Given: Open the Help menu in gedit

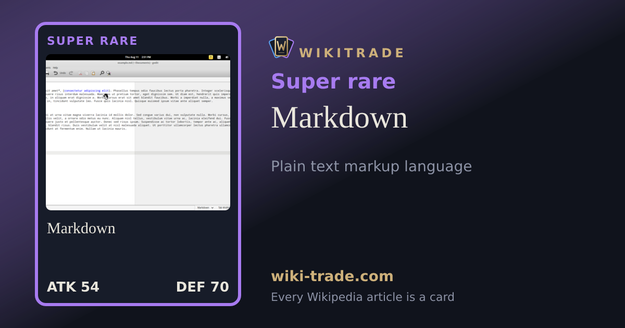Looking at the screenshot, I should 55,68.
